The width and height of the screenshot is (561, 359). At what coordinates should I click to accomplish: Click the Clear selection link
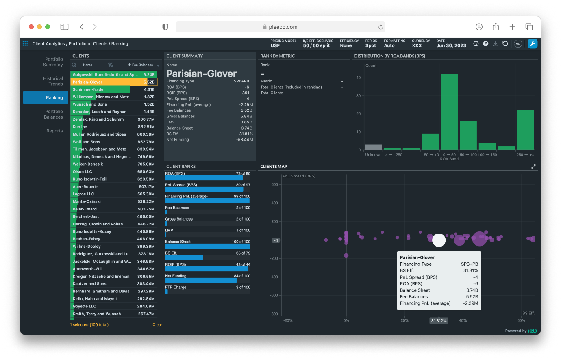157,325
